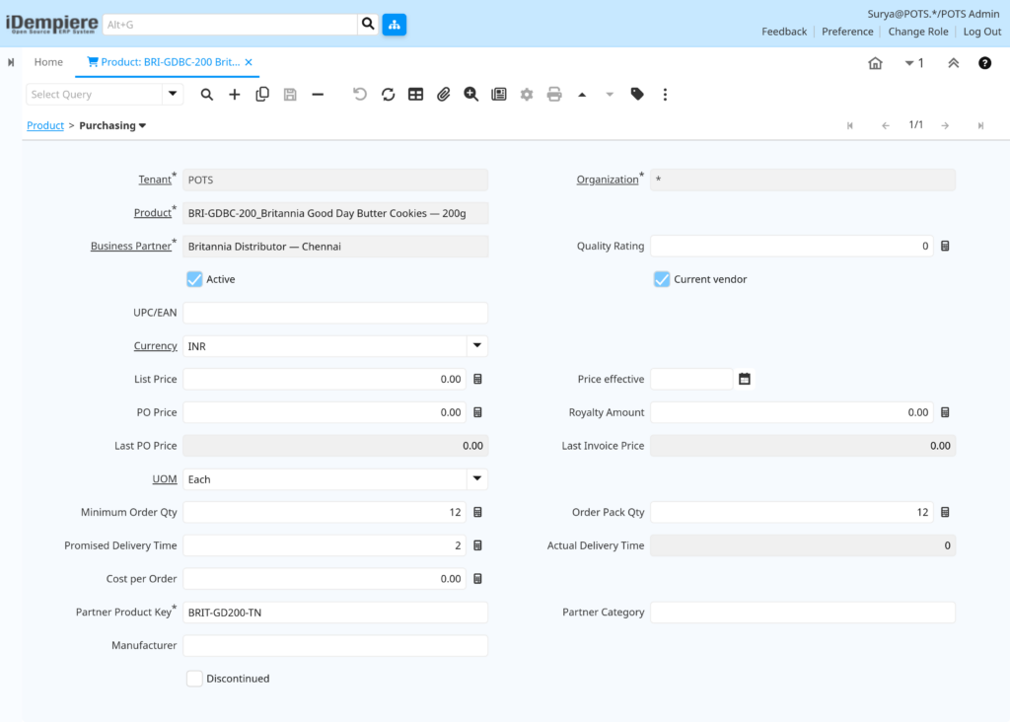Open the Currency INR dropdown
Image resolution: width=1010 pixels, height=722 pixels.
[x=476, y=346]
